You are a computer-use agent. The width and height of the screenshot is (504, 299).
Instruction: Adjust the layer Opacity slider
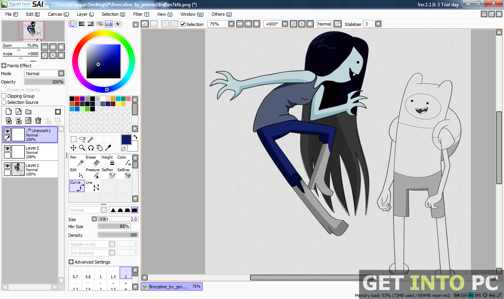pos(44,82)
